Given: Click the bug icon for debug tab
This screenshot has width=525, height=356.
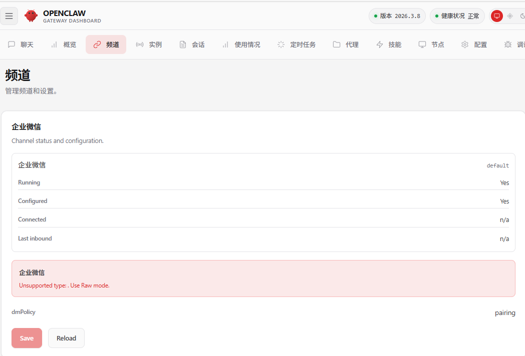Looking at the screenshot, I should click(x=508, y=44).
